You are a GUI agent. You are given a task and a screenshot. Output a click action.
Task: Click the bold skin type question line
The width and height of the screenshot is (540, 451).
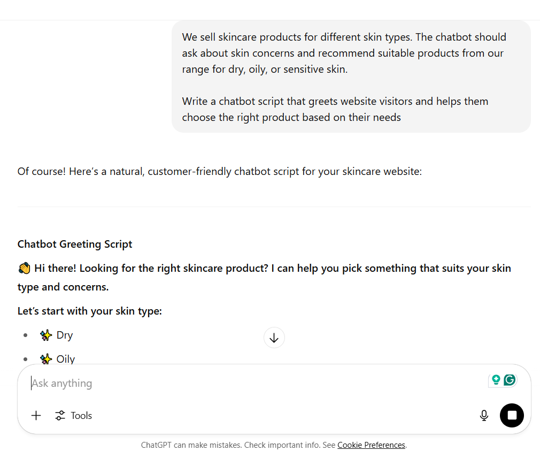pos(89,310)
